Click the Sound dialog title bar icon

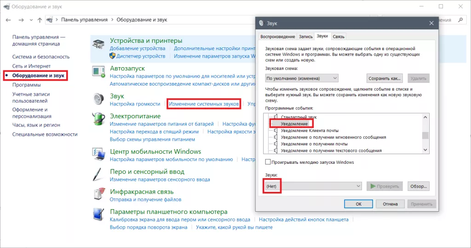click(261, 23)
